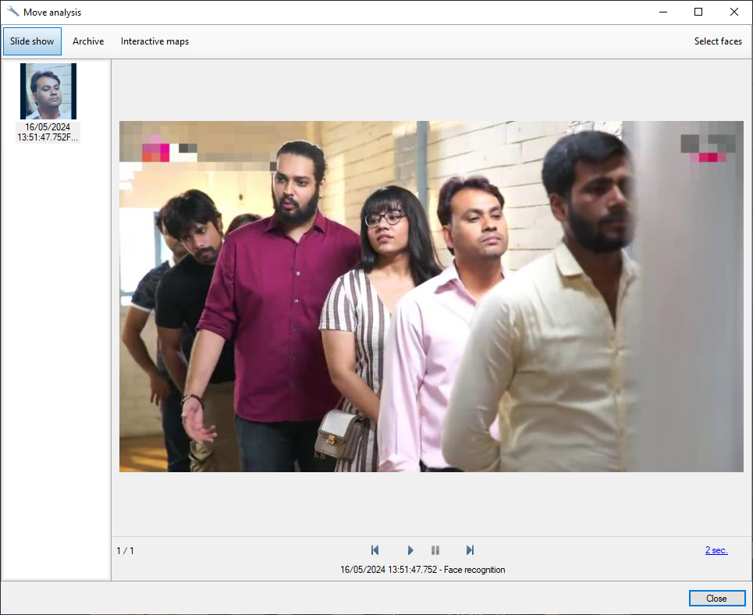Play the slide show
This screenshot has height=615, width=753.
pyautogui.click(x=410, y=550)
